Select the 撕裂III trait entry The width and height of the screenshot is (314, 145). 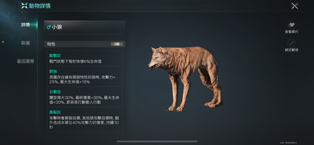[85, 119]
